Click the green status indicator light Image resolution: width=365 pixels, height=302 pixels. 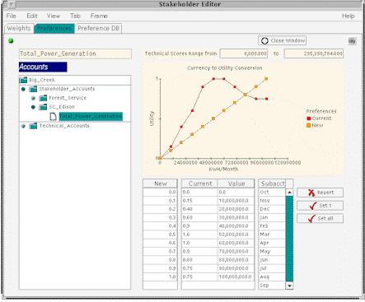11,41
